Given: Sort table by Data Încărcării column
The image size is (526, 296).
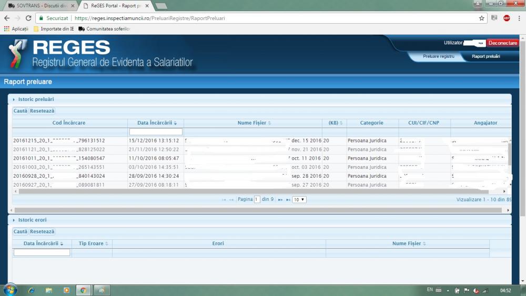Looking at the screenshot, I should pos(156,123).
